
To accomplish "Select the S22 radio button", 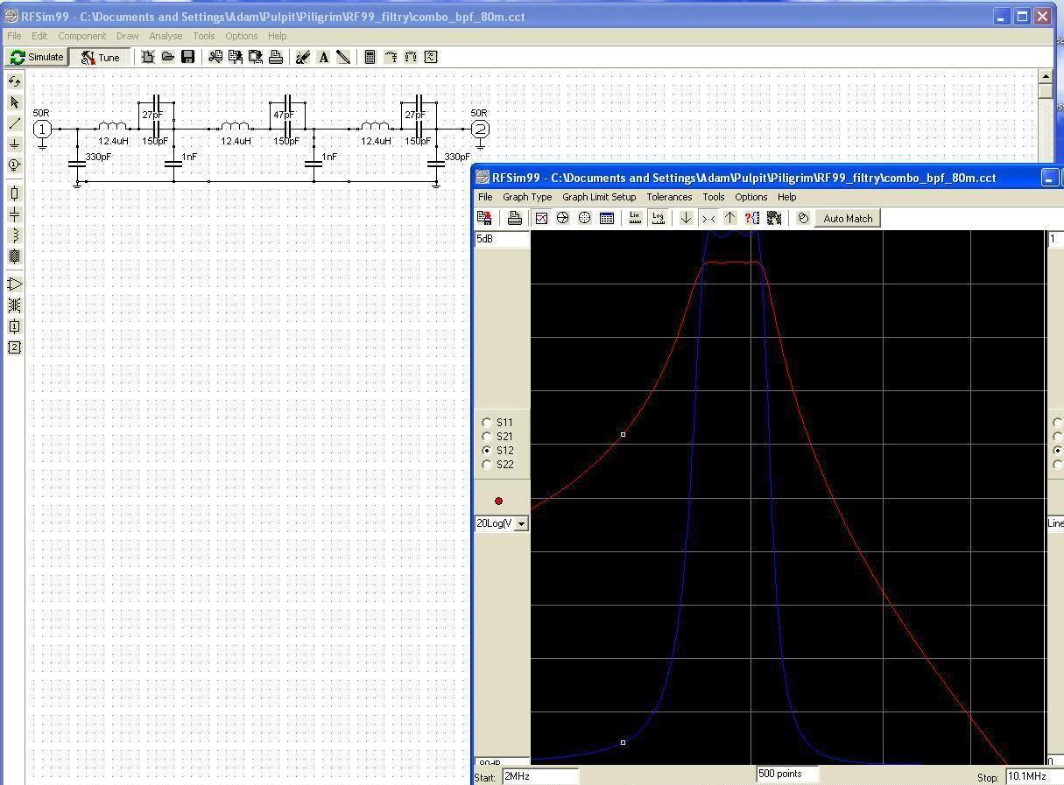I will click(x=487, y=465).
